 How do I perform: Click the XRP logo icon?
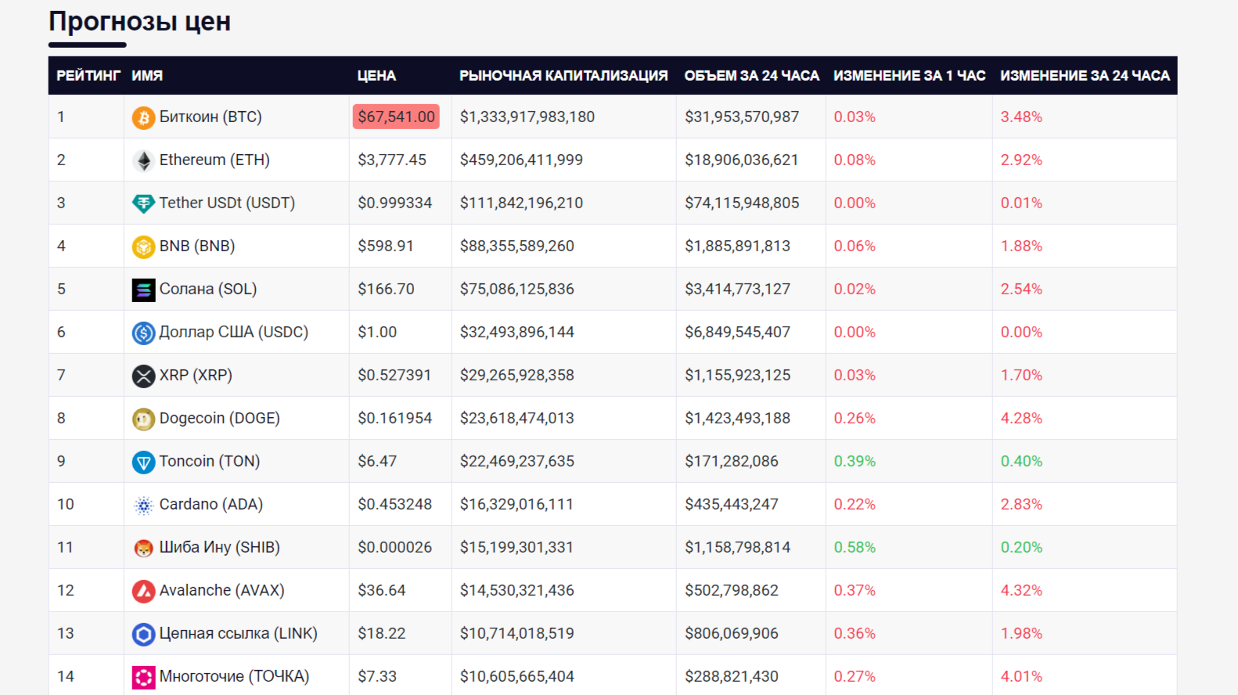[143, 376]
